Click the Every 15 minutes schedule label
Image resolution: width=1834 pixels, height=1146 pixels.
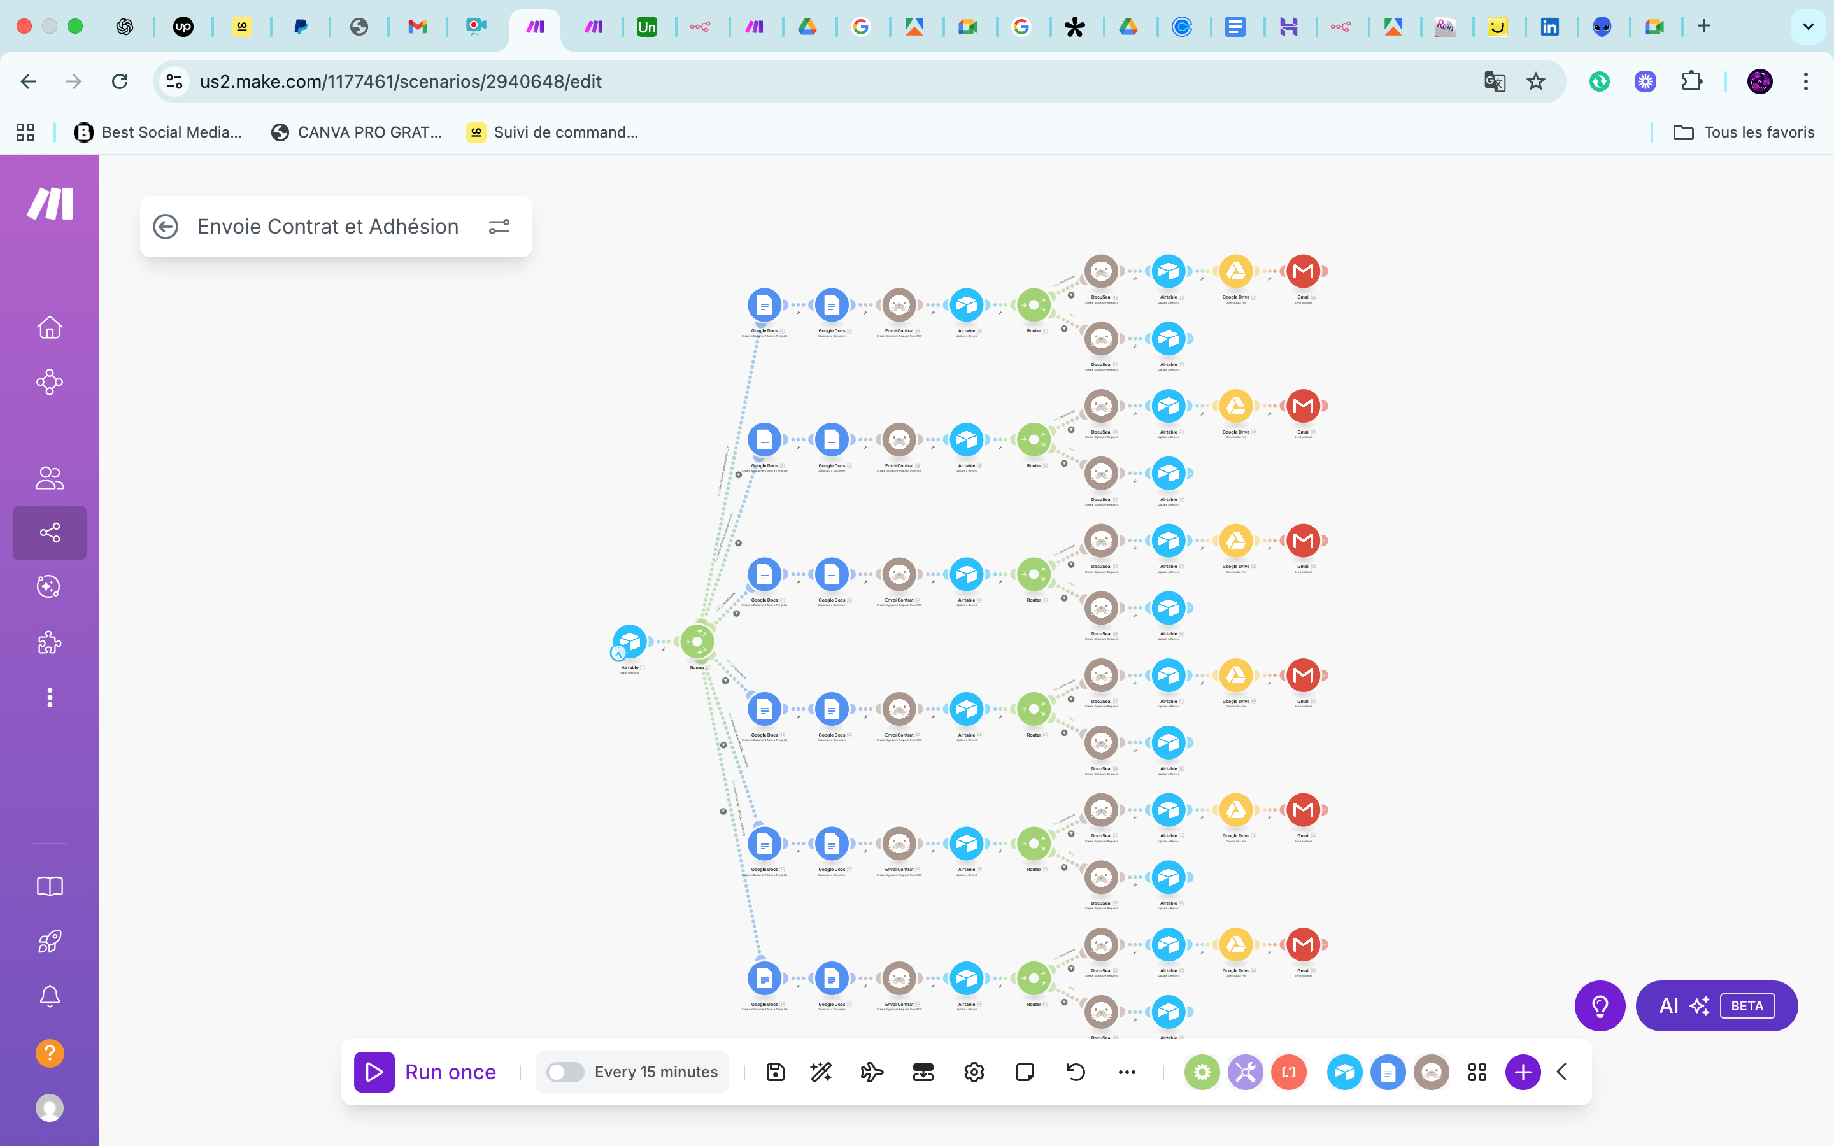tap(655, 1072)
